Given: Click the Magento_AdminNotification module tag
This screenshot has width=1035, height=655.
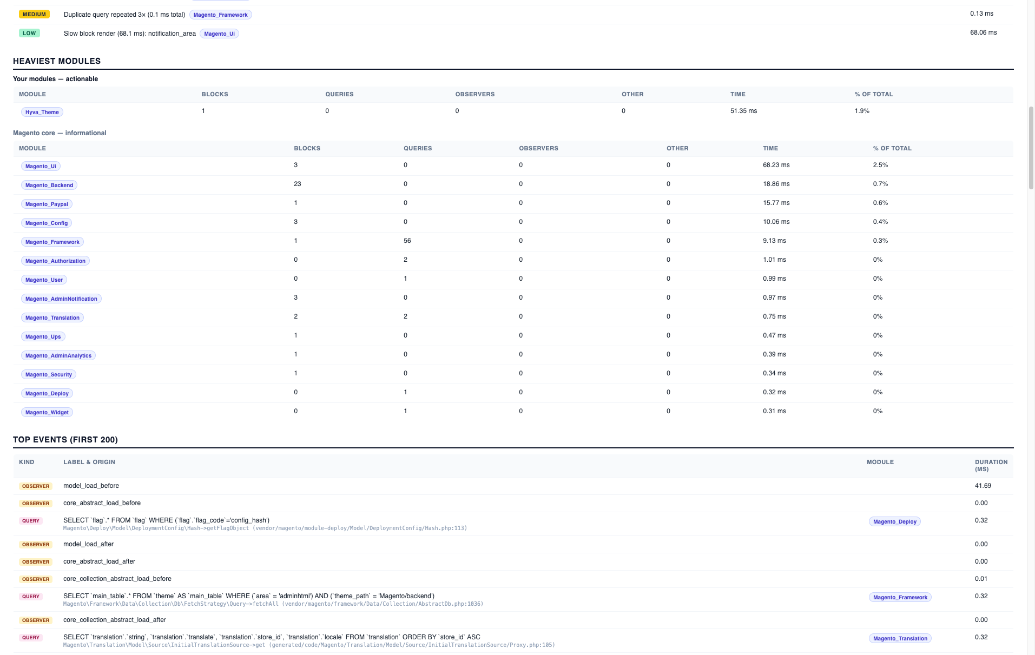Looking at the screenshot, I should click(x=61, y=299).
